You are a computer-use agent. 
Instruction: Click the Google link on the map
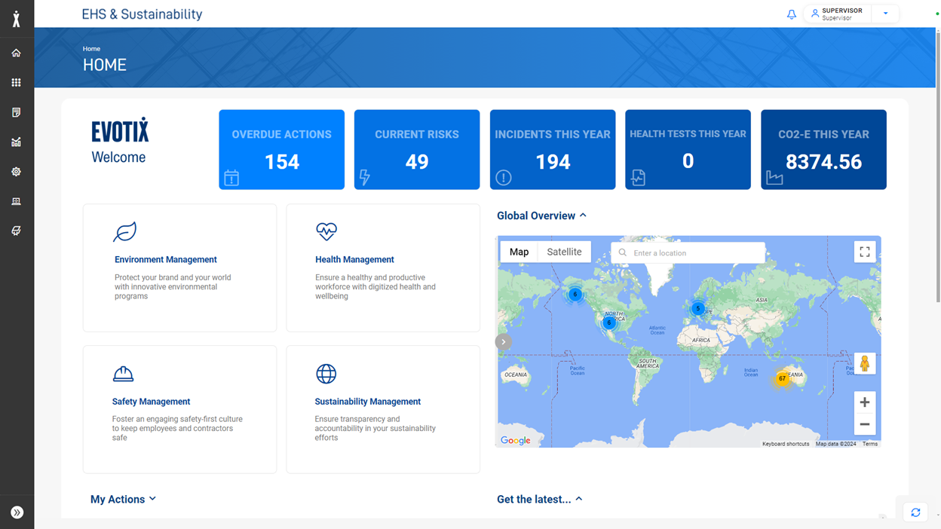(x=516, y=440)
